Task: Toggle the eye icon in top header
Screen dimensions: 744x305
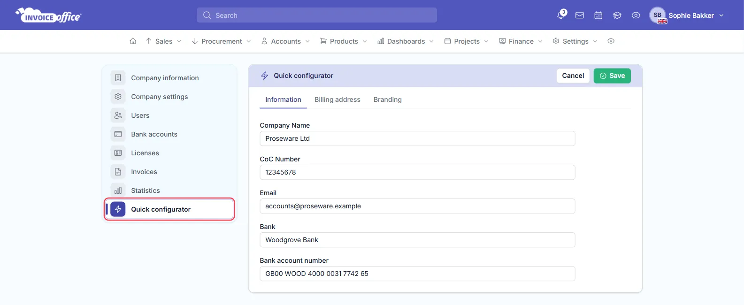Action: (636, 15)
